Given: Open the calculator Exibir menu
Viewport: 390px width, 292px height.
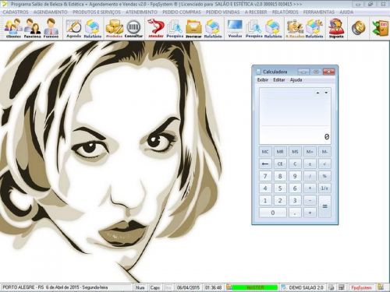Looking at the screenshot, I should click(263, 80).
